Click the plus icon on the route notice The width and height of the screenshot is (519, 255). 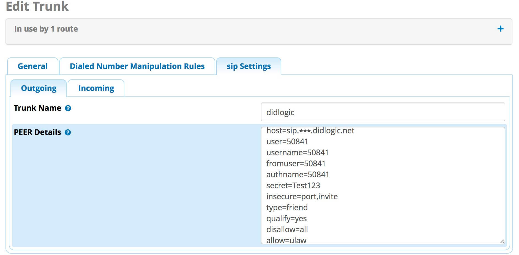(501, 28)
